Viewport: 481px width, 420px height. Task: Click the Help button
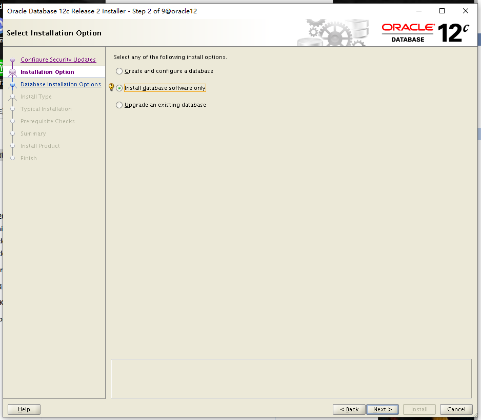pyautogui.click(x=24, y=409)
